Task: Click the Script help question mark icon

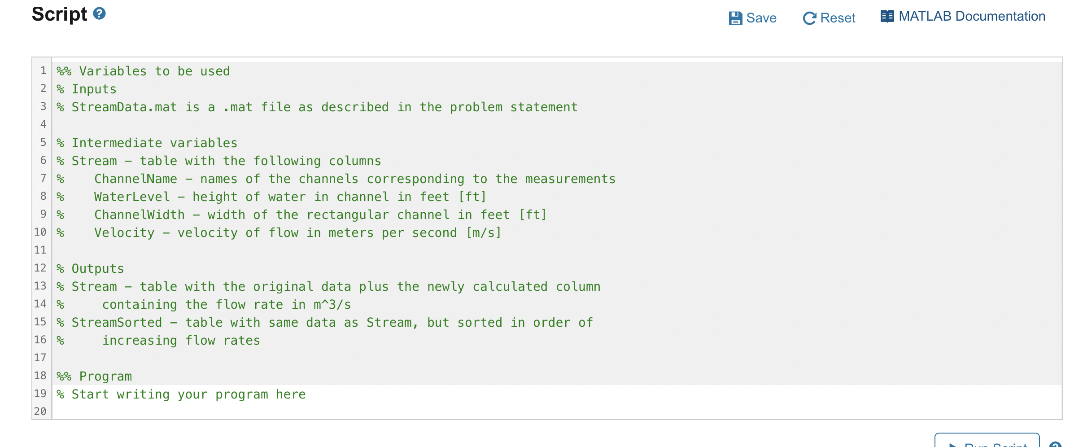Action: (x=99, y=13)
